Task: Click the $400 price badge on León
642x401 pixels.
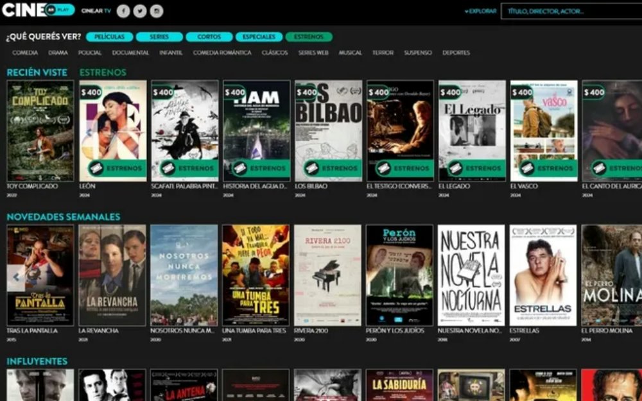Action: click(x=91, y=92)
